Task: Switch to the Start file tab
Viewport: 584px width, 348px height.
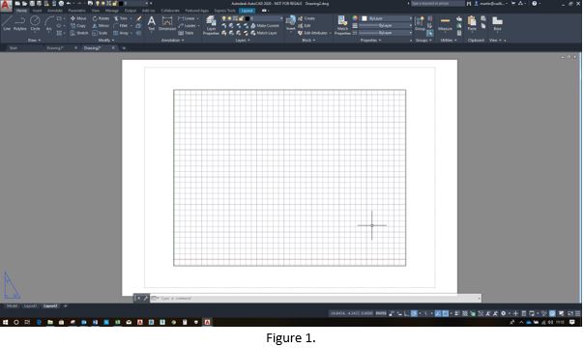Action: (14, 48)
